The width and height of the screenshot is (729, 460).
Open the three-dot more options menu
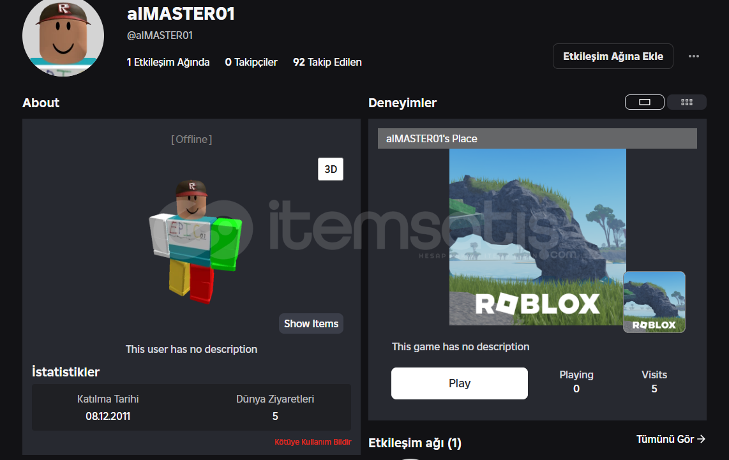click(694, 56)
